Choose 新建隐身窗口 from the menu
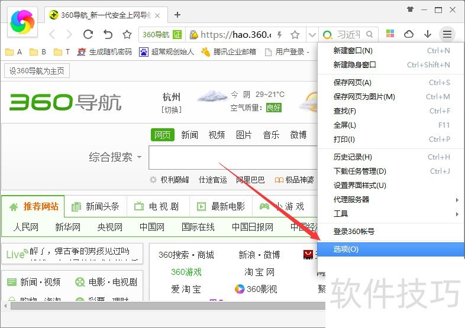This screenshot has width=465, height=328. coord(355,65)
